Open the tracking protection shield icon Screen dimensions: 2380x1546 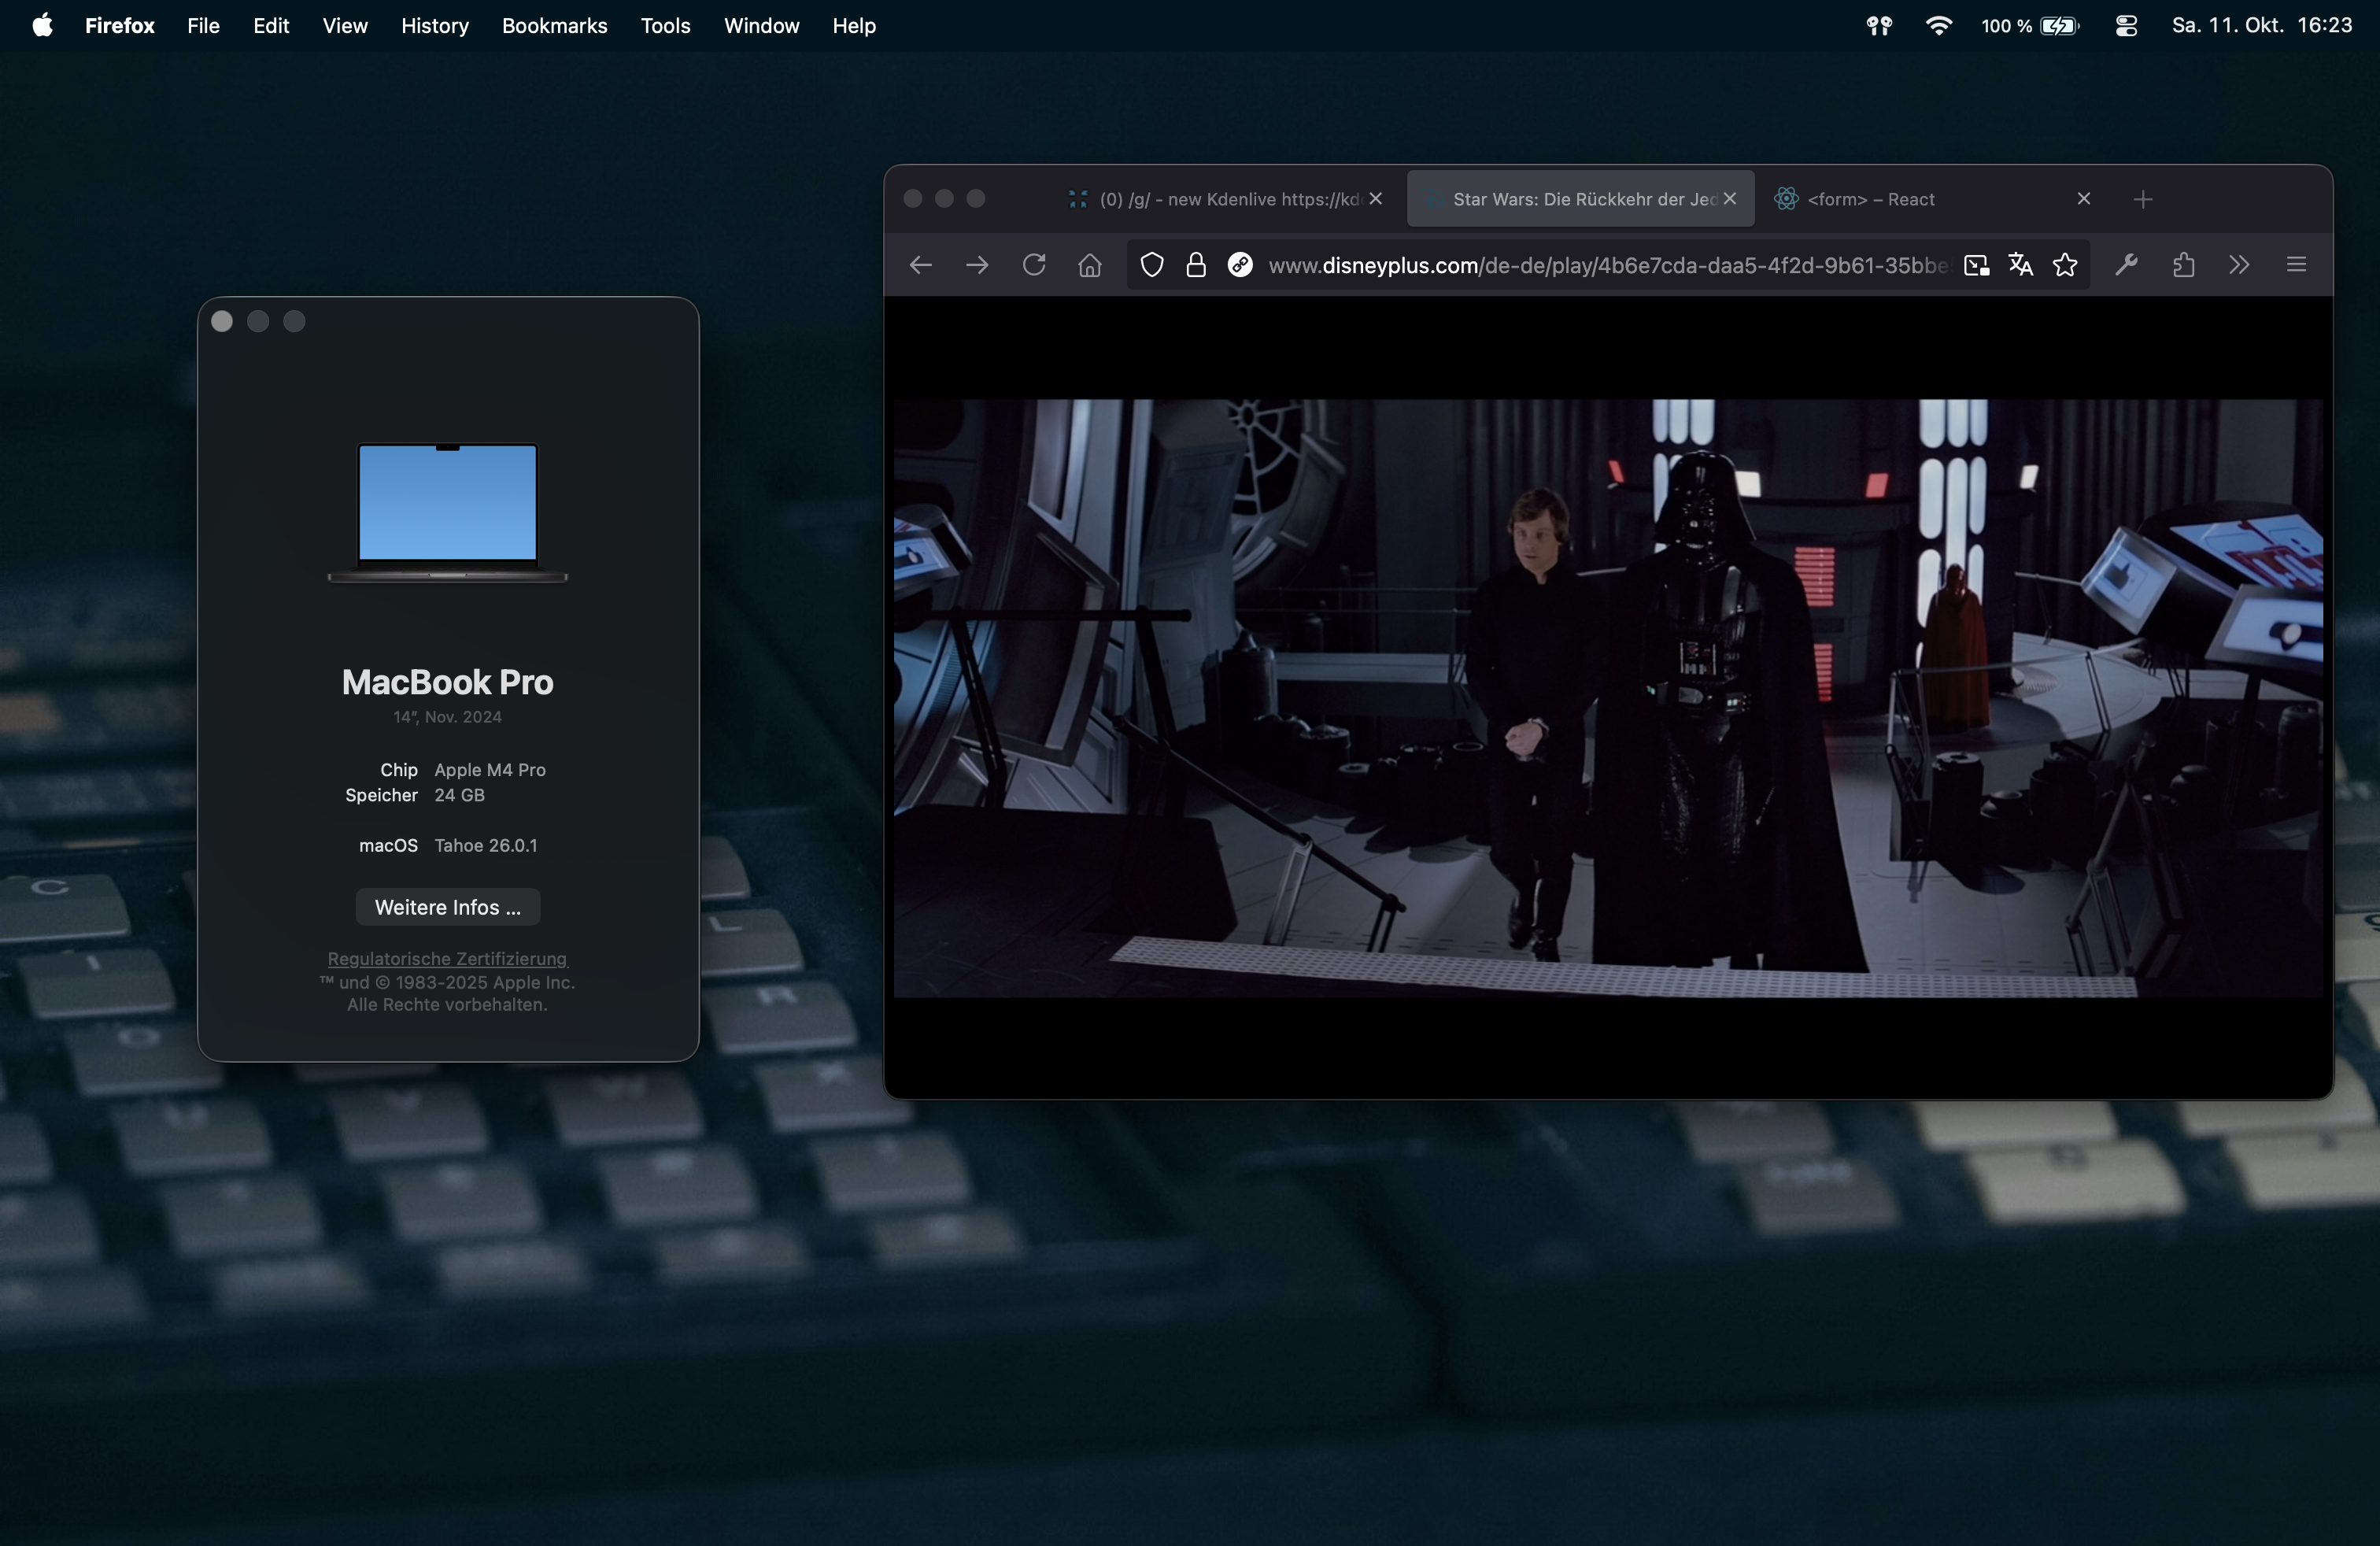1152,265
